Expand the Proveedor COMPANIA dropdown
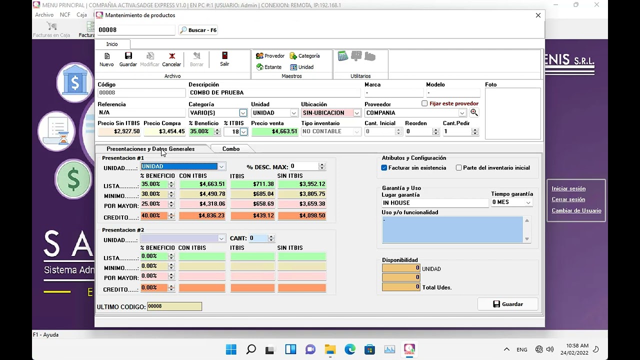 [x=462, y=113]
